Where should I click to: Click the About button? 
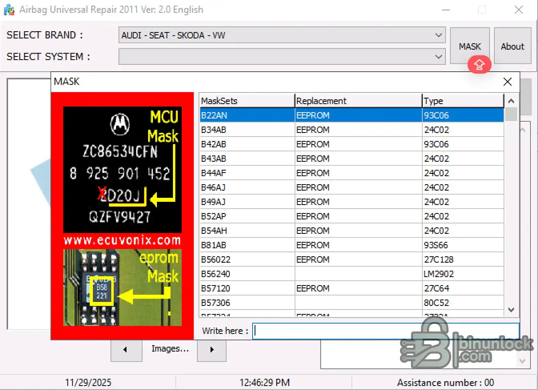point(512,46)
